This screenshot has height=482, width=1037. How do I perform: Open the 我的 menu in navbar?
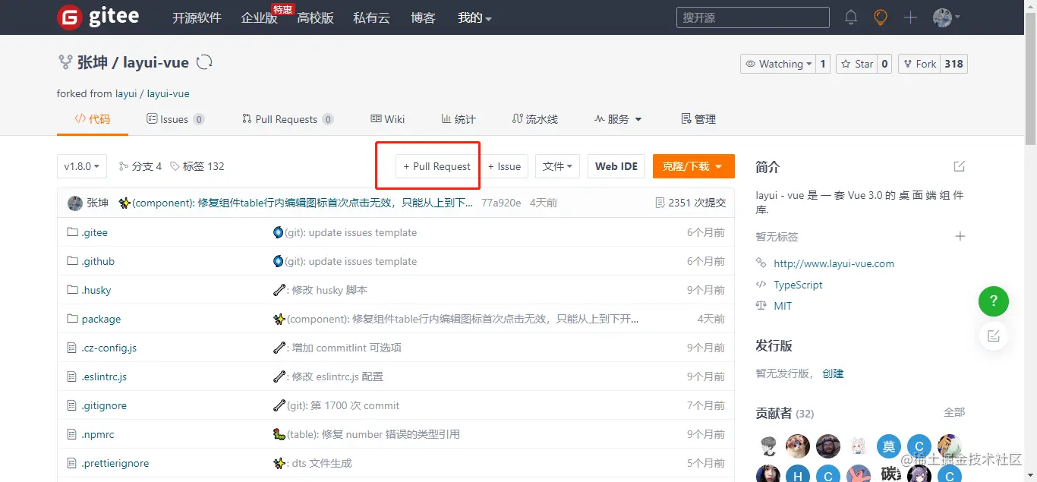(474, 17)
